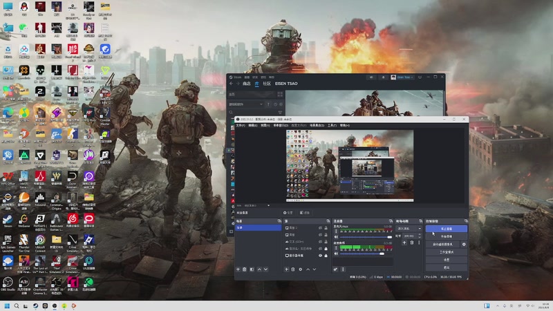
Task: Open the scene transition type dropdown
Action: point(409,229)
